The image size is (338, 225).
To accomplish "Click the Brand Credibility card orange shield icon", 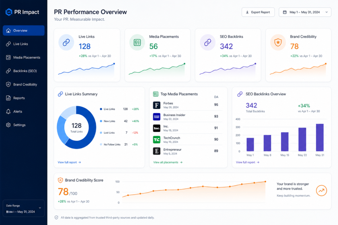I will point(278,42).
